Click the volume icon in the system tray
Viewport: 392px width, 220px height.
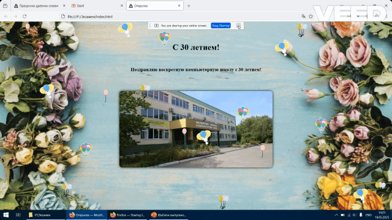coord(355,215)
